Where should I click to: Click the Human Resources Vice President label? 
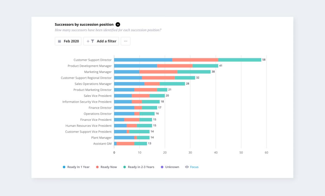[89, 126]
